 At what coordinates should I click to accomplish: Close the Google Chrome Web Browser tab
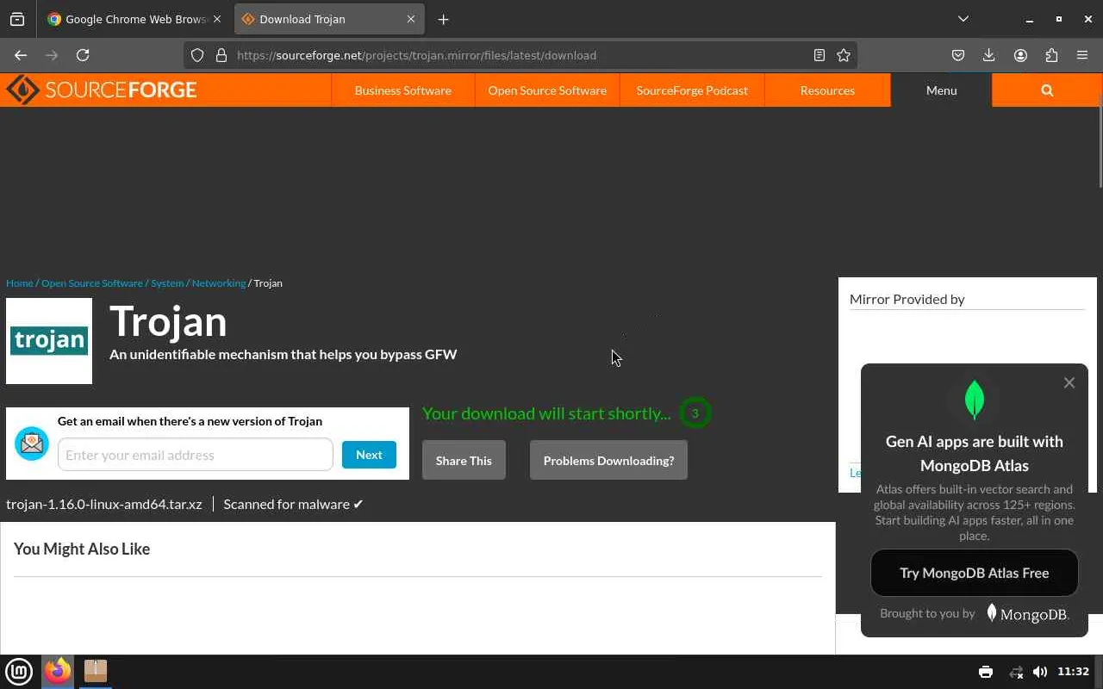(216, 19)
